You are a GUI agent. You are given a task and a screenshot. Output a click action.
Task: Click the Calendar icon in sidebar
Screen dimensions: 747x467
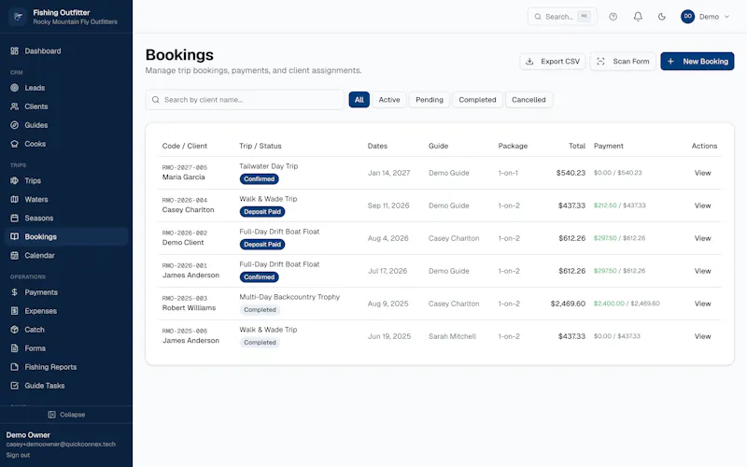[x=15, y=255]
